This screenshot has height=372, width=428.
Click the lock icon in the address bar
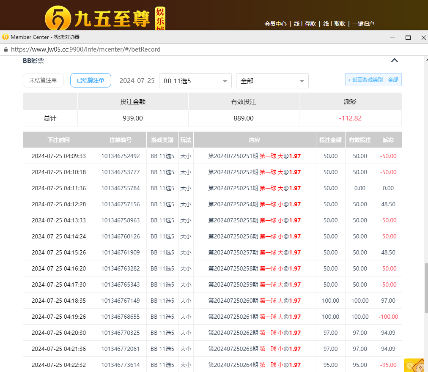tap(6, 49)
